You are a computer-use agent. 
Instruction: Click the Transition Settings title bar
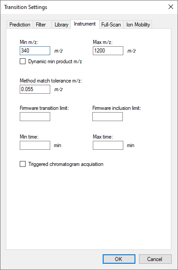coord(82,7)
